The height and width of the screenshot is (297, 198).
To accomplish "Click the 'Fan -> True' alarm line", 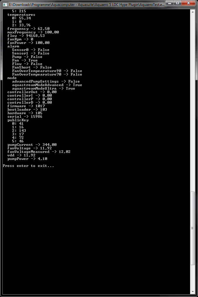I will pos(25,60).
